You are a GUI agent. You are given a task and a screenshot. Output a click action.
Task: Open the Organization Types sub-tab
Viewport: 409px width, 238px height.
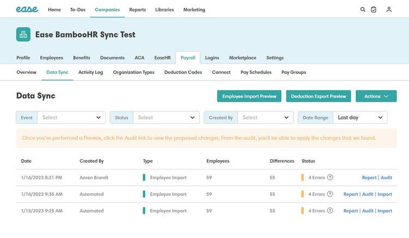click(x=134, y=72)
